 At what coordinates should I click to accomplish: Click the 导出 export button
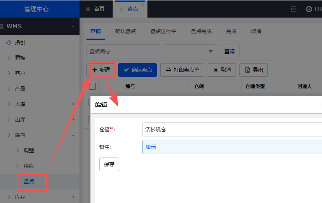[254, 70]
